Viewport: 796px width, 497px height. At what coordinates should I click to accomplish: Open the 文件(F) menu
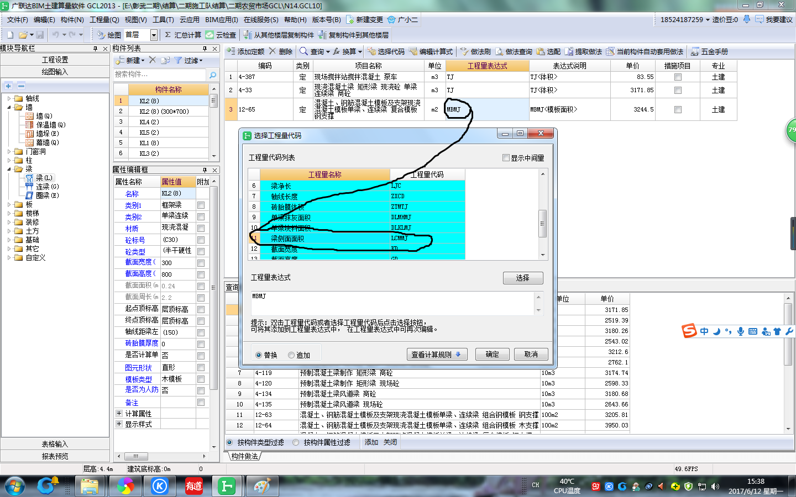[17, 19]
